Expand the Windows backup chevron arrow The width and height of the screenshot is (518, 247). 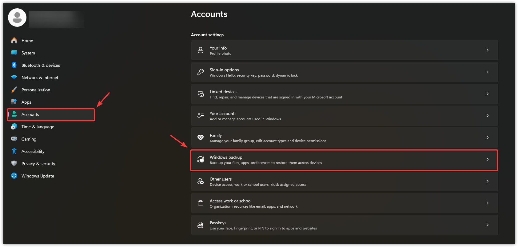[x=488, y=159]
